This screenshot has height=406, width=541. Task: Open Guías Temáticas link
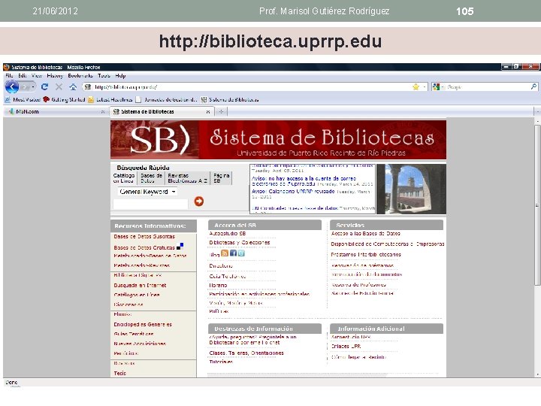(134, 334)
